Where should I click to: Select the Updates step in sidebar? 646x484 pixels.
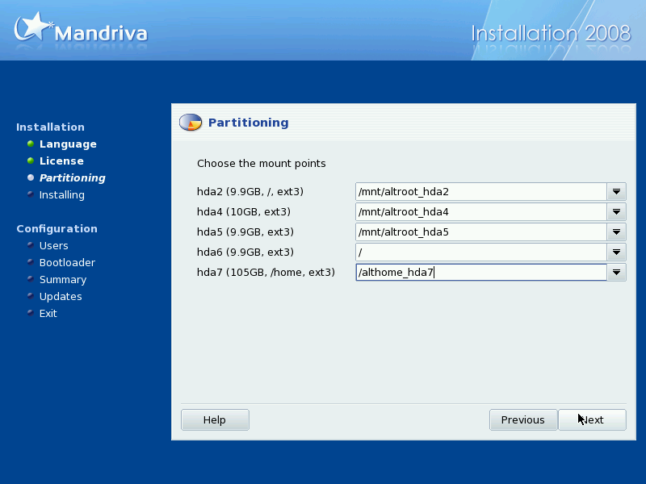(x=61, y=296)
